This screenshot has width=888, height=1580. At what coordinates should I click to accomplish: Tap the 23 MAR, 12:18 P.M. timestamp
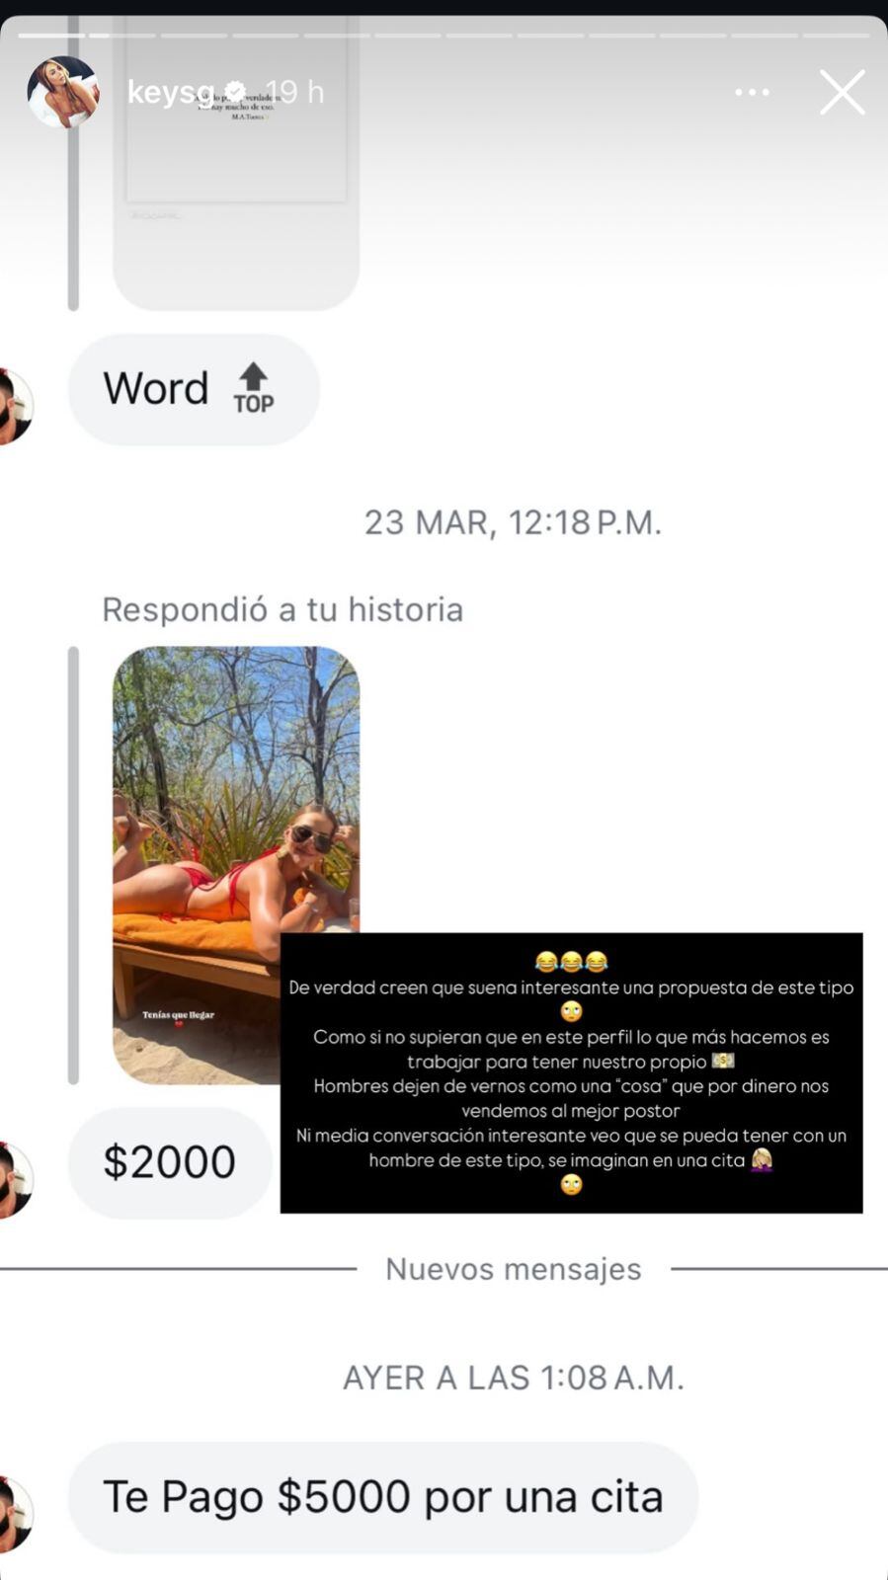click(x=513, y=521)
